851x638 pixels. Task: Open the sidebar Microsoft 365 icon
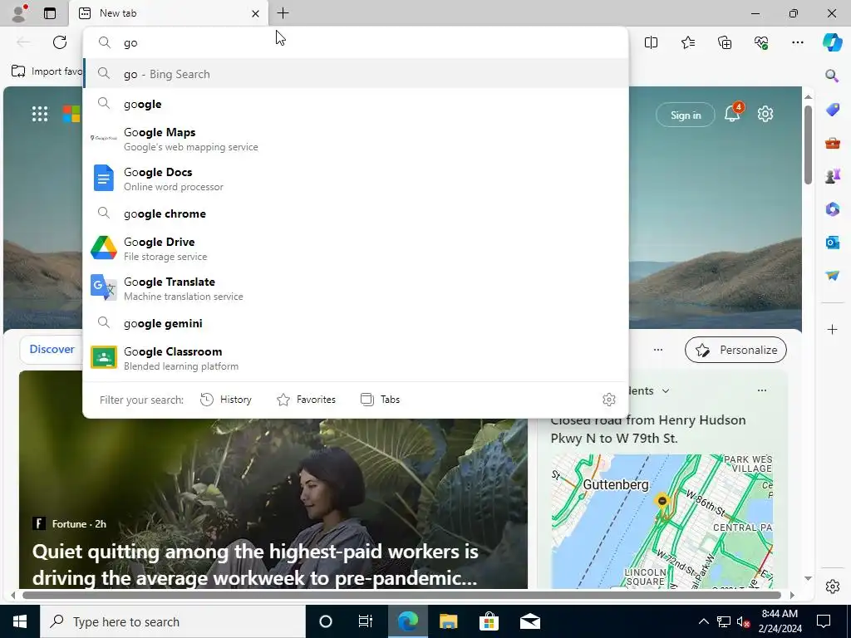point(832,209)
